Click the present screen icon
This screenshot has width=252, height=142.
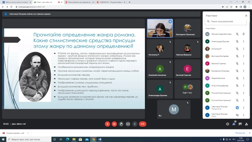[128, 124]
